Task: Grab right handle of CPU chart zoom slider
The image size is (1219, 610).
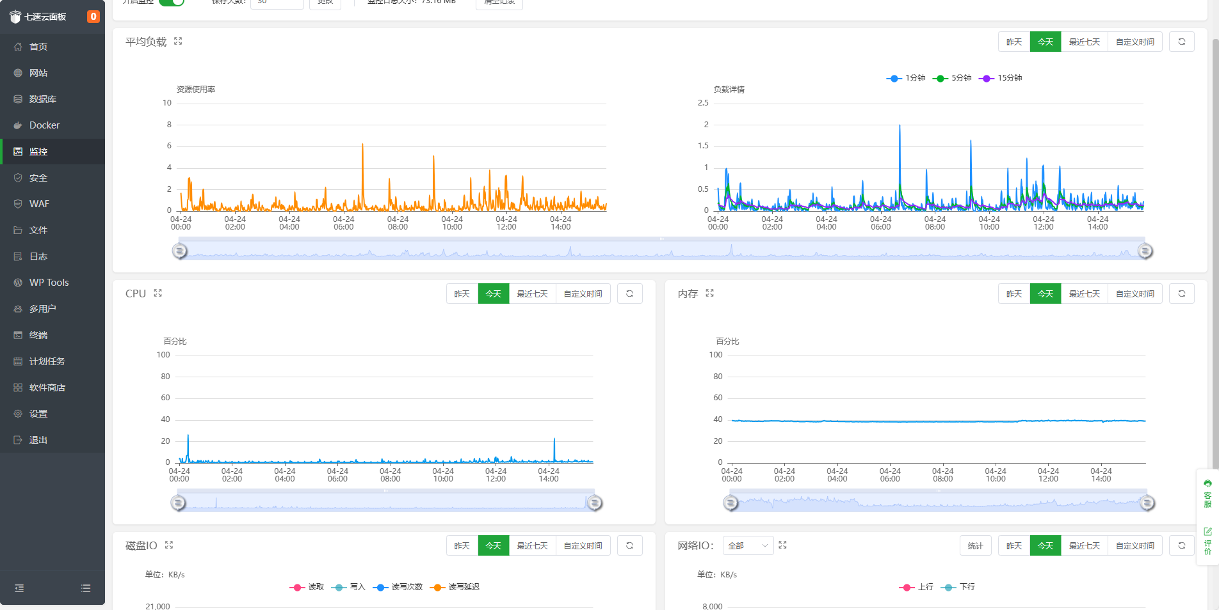Action: 595,503
